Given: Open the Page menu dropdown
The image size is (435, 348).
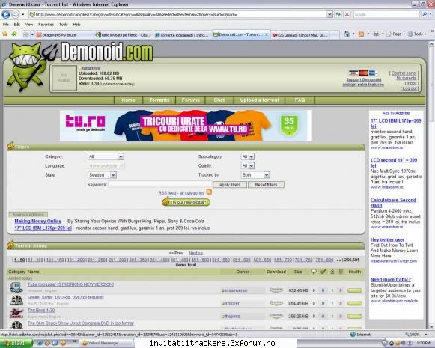Looking at the screenshot, I should tap(396, 34).
